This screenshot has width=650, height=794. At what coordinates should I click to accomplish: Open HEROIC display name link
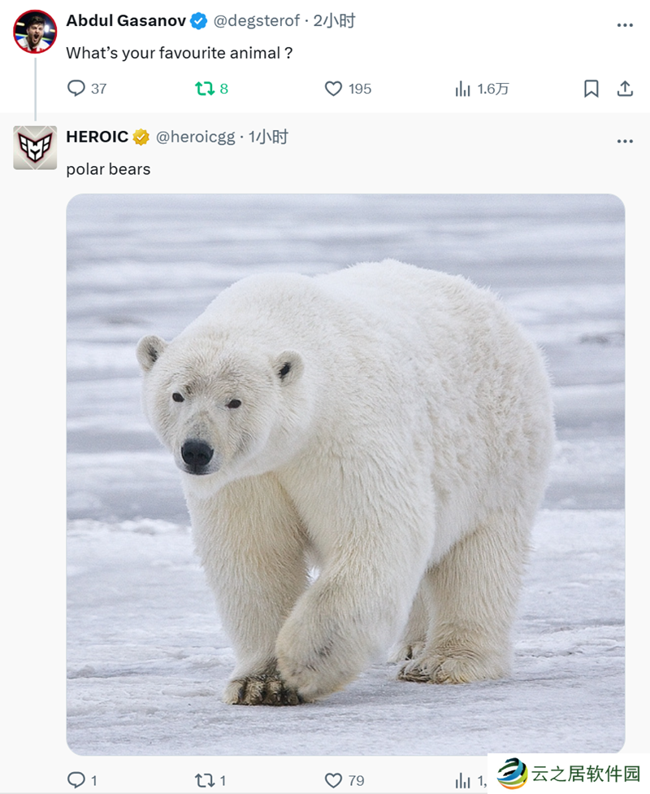coord(97,137)
